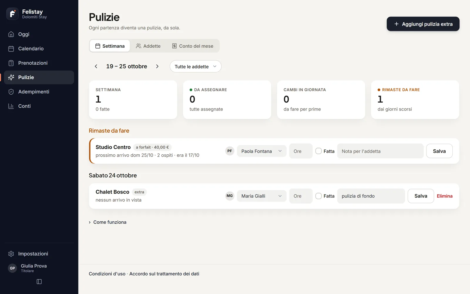Click the Rimaste da fare summary card
This screenshot has height=294, width=470.
tap(415, 100)
